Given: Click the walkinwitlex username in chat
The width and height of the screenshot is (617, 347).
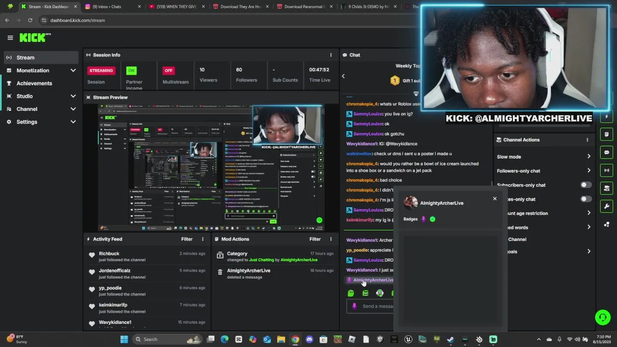Looking at the screenshot, I should 359,154.
